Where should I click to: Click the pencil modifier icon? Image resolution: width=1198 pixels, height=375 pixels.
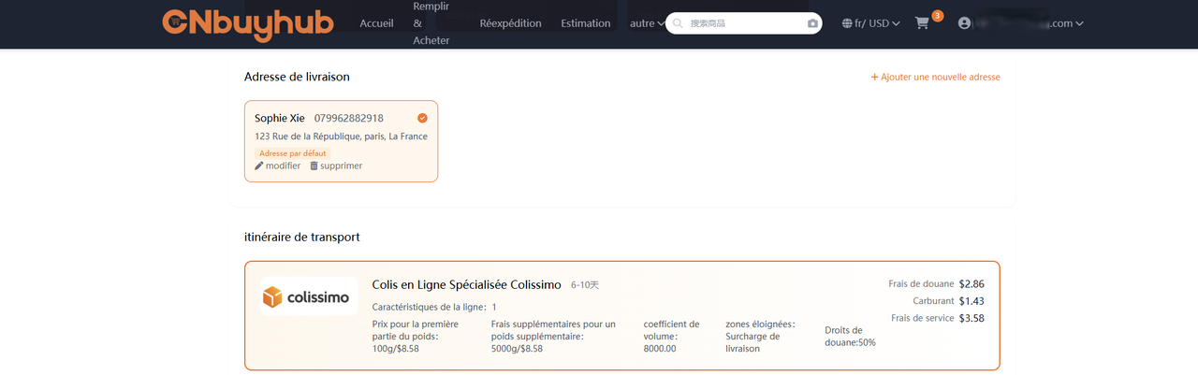point(259,166)
